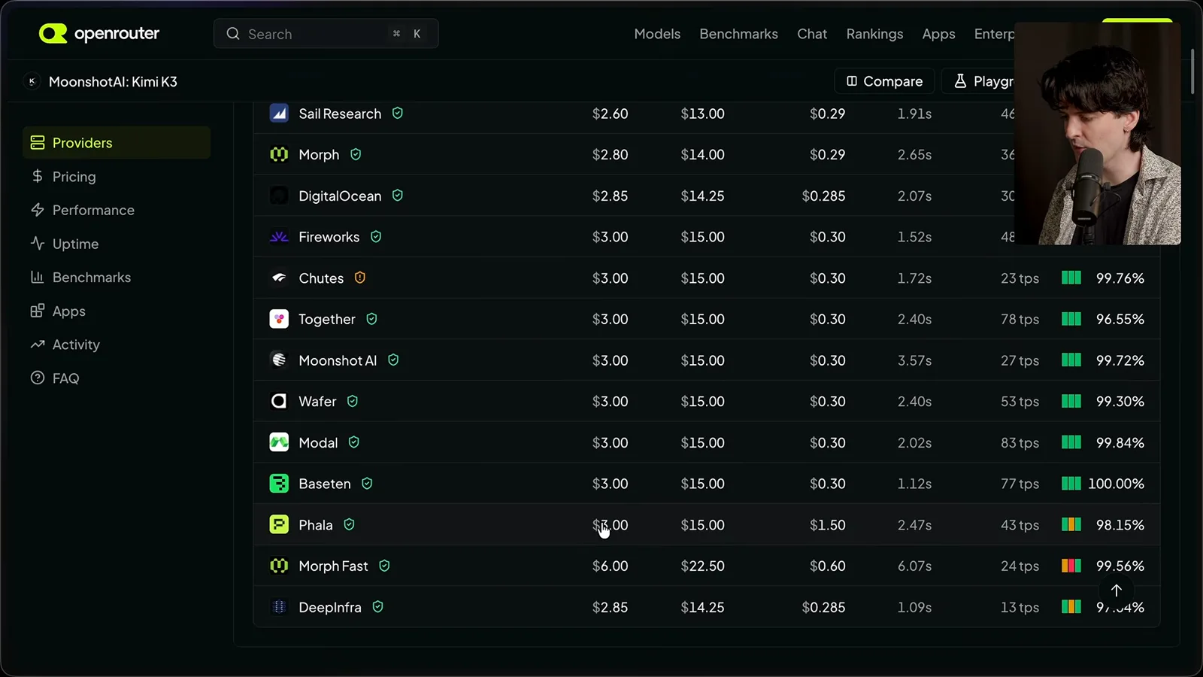Click the shield badge next to Baseten

pos(367,483)
